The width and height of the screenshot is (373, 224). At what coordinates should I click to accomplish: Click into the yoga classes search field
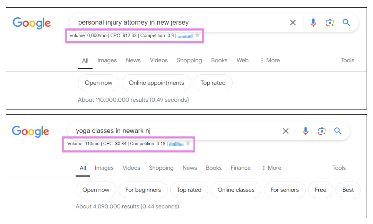point(173,131)
